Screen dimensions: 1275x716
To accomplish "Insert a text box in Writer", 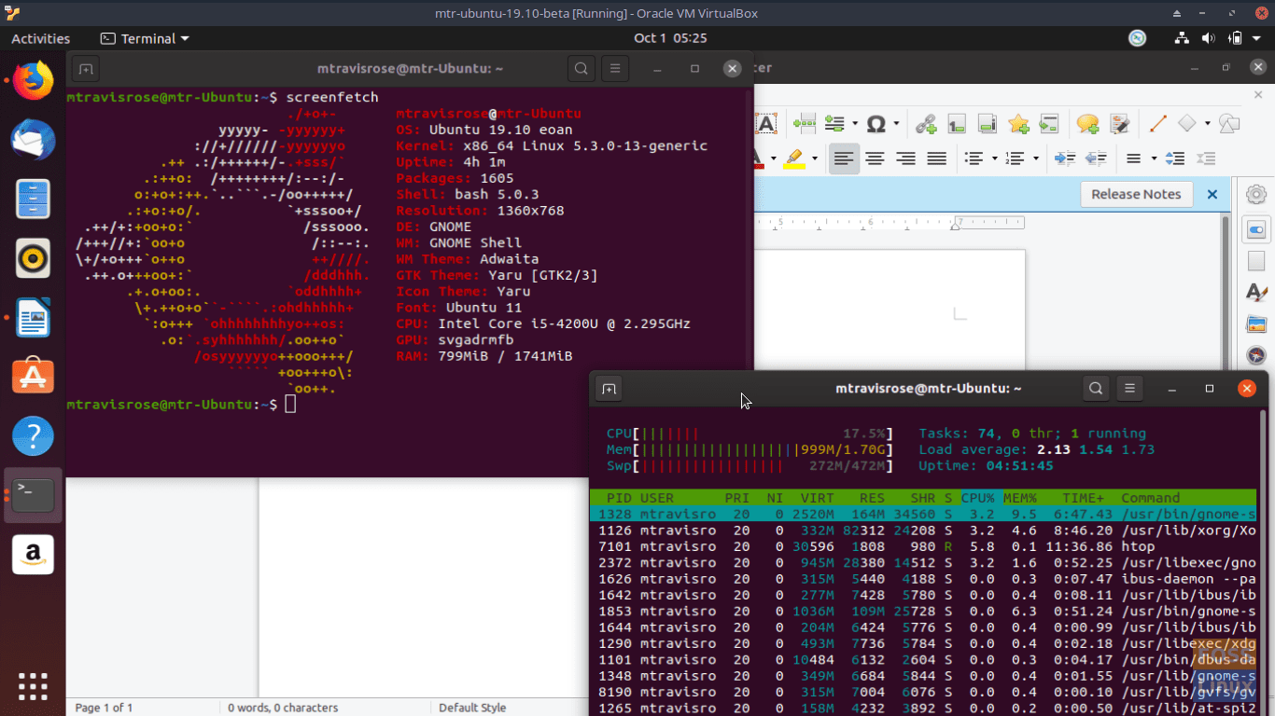I will [766, 124].
